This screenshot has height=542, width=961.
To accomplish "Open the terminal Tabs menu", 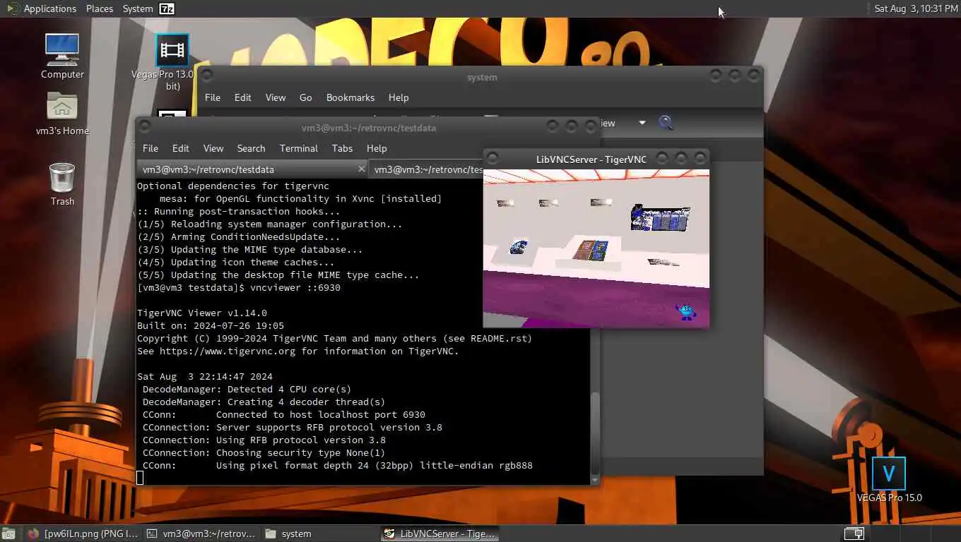I will pyautogui.click(x=342, y=148).
